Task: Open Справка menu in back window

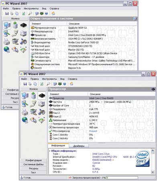Action: 54,8
